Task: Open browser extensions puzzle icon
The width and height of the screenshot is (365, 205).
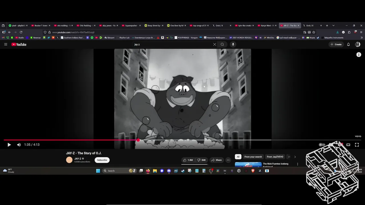Action: tap(349, 32)
